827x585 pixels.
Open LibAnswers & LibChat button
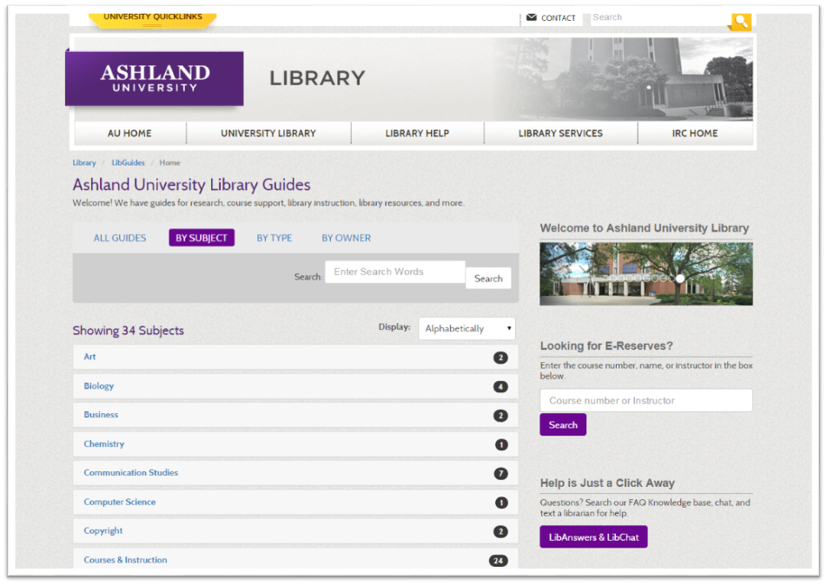(x=593, y=537)
